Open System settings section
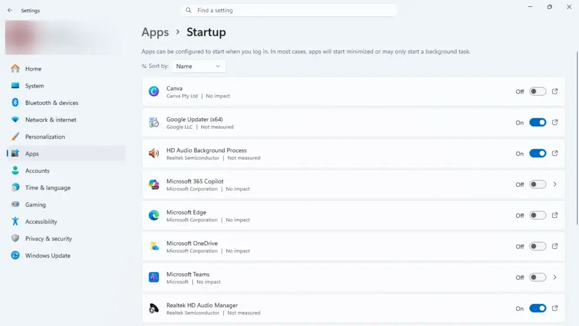This screenshot has height=326, width=579. (66, 85)
